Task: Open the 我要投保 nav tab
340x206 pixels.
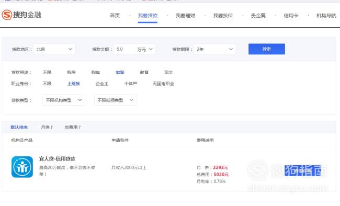Action: (223, 16)
